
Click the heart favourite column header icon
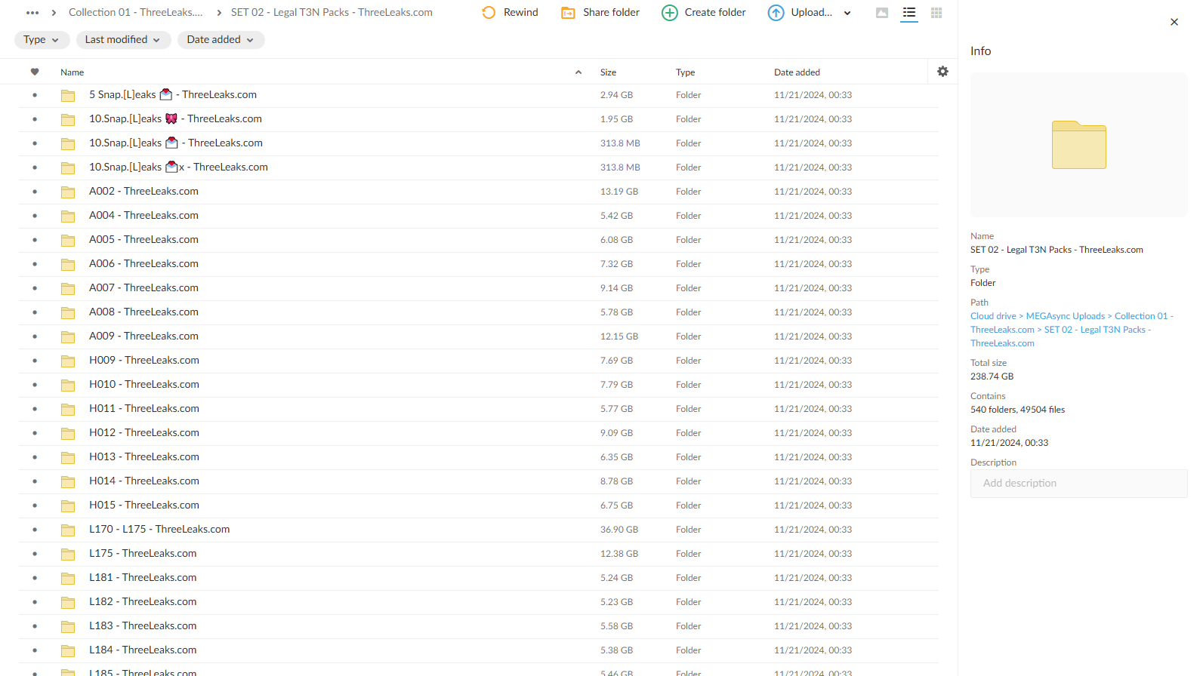click(x=35, y=72)
